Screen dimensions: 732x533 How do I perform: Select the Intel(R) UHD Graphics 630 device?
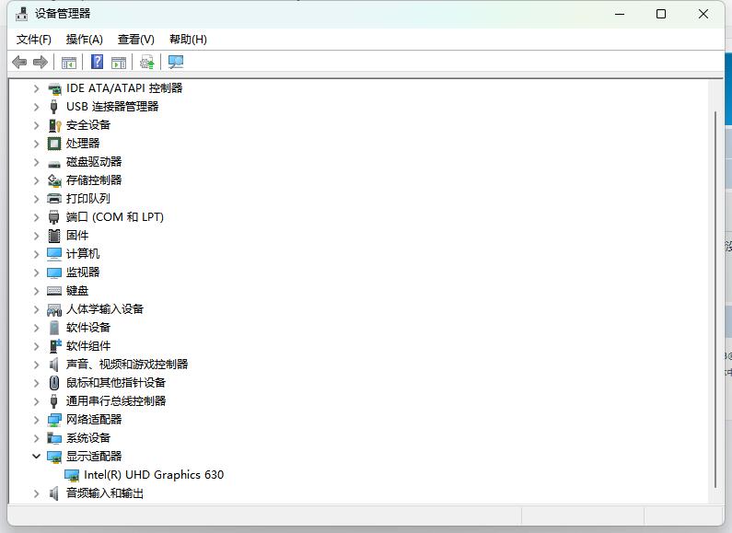(153, 475)
